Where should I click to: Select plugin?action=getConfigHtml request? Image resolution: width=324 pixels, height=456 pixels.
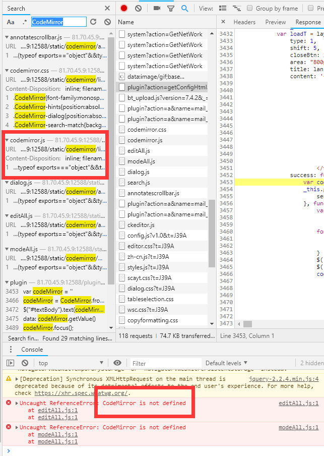(x=162, y=87)
